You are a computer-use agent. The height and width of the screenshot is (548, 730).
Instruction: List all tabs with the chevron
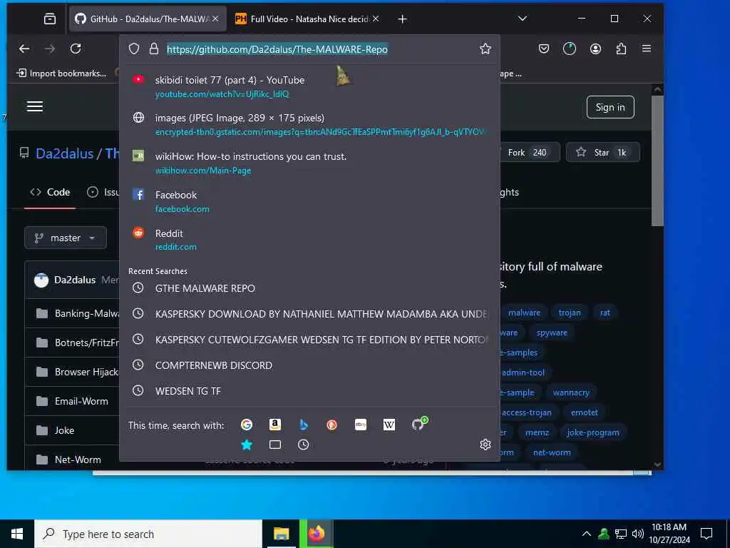[x=523, y=19]
